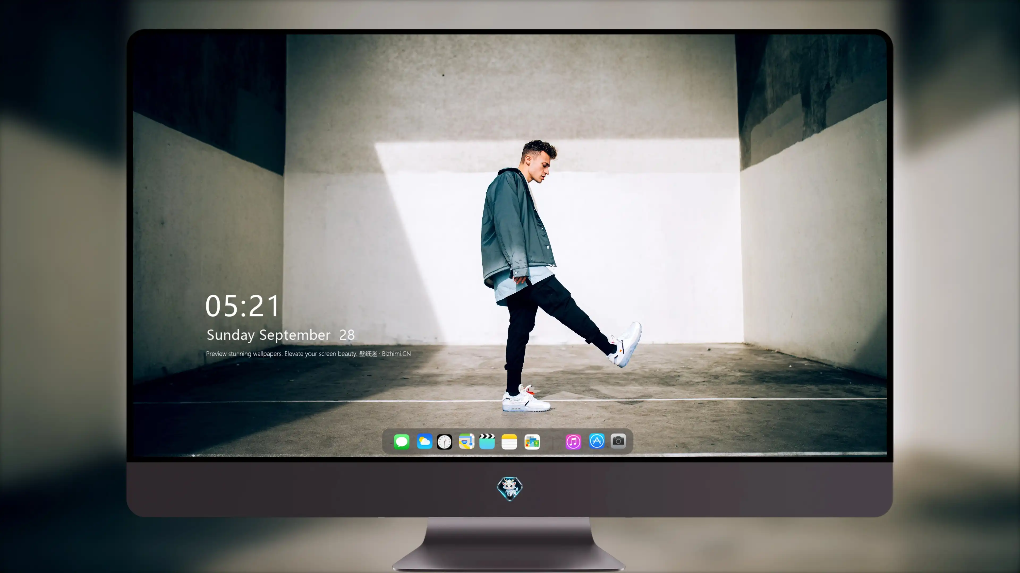Launch the Videos clapperboard app
The width and height of the screenshot is (1020, 573).
487,441
